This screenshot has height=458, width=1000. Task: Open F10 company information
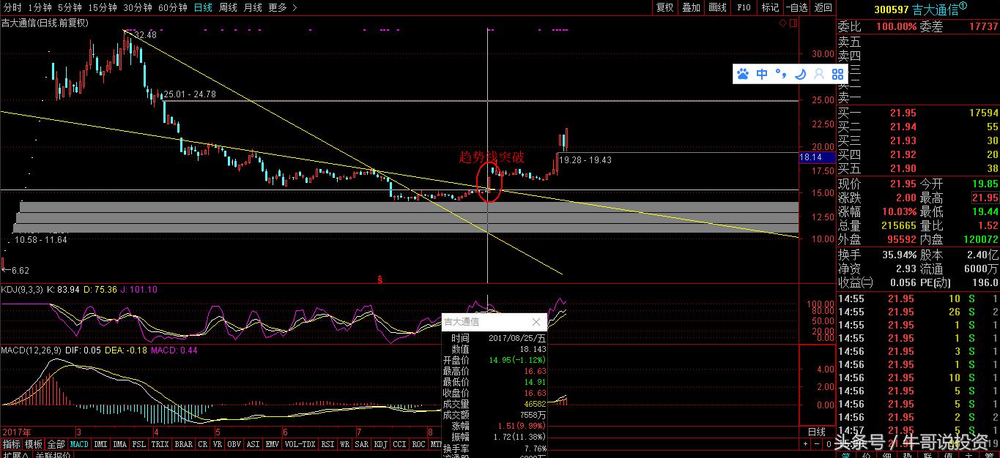tap(744, 7)
